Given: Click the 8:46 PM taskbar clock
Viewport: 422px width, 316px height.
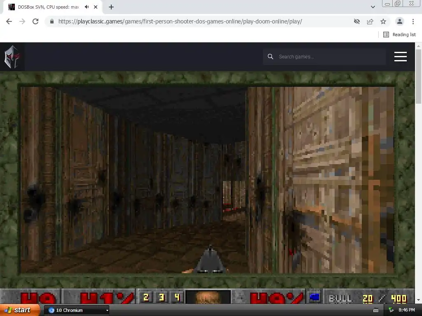Looking at the screenshot, I should 407,310.
